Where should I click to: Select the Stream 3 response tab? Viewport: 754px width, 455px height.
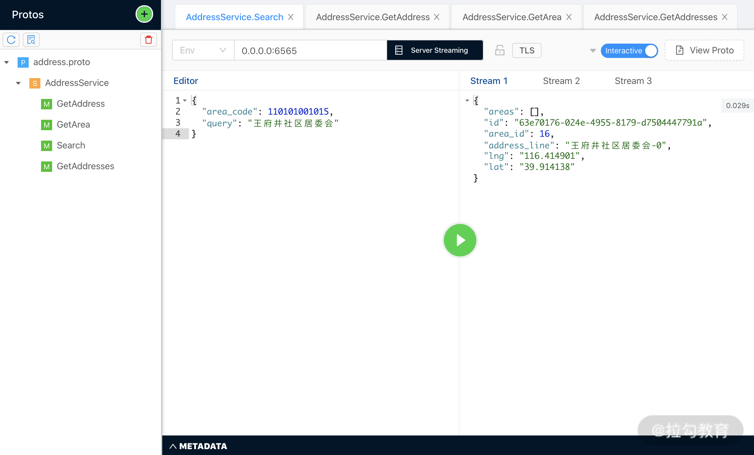[x=633, y=81]
